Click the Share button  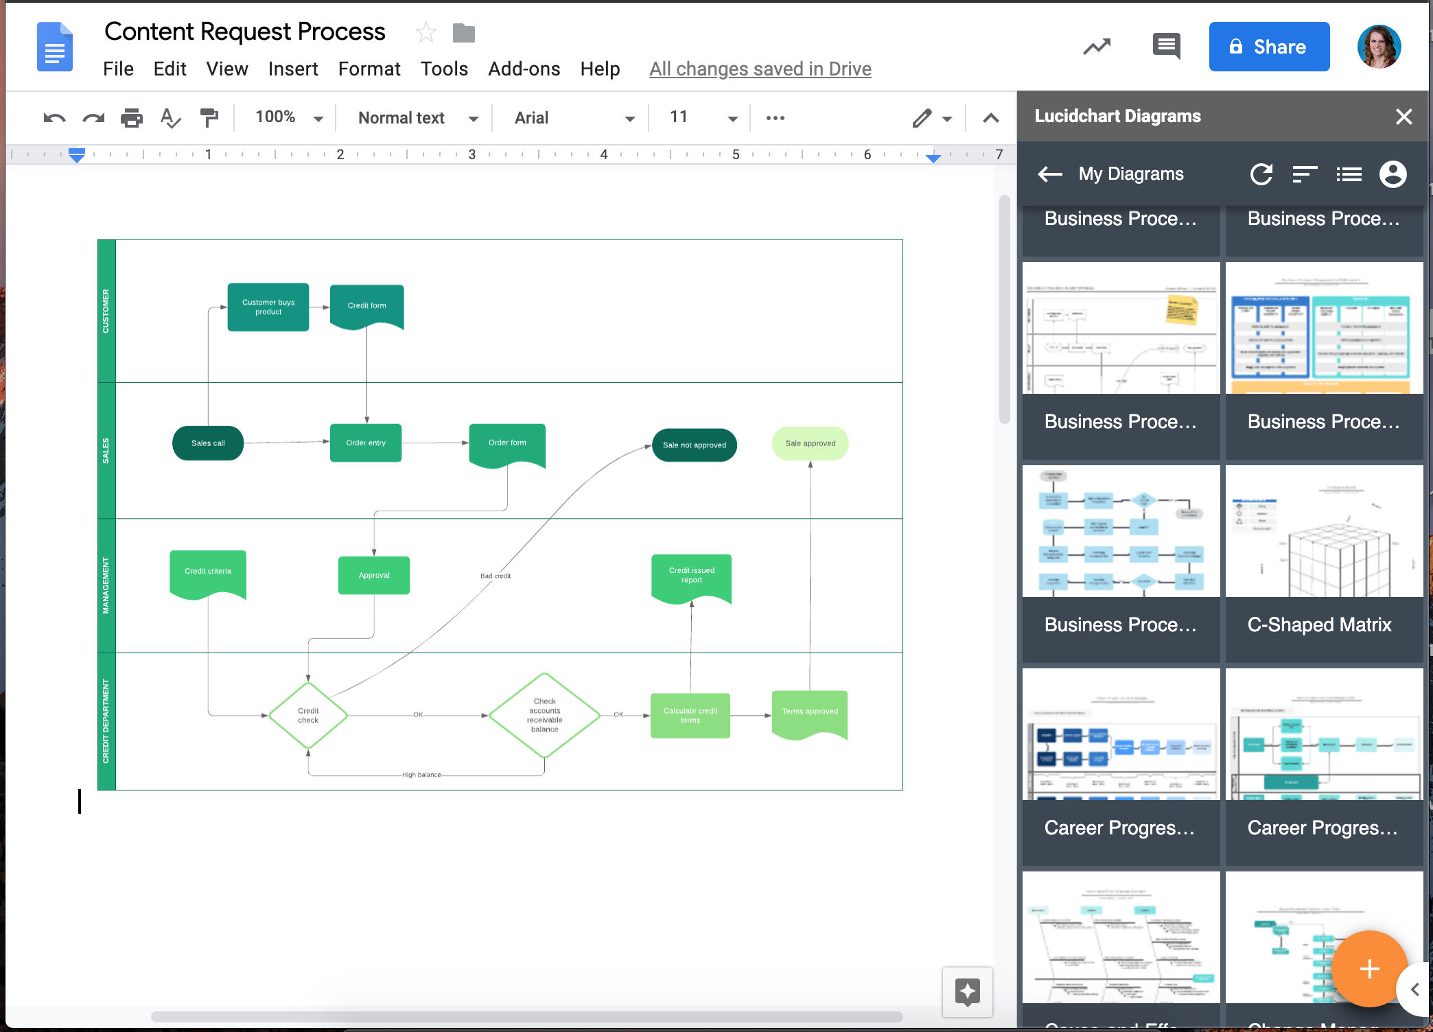(x=1270, y=45)
